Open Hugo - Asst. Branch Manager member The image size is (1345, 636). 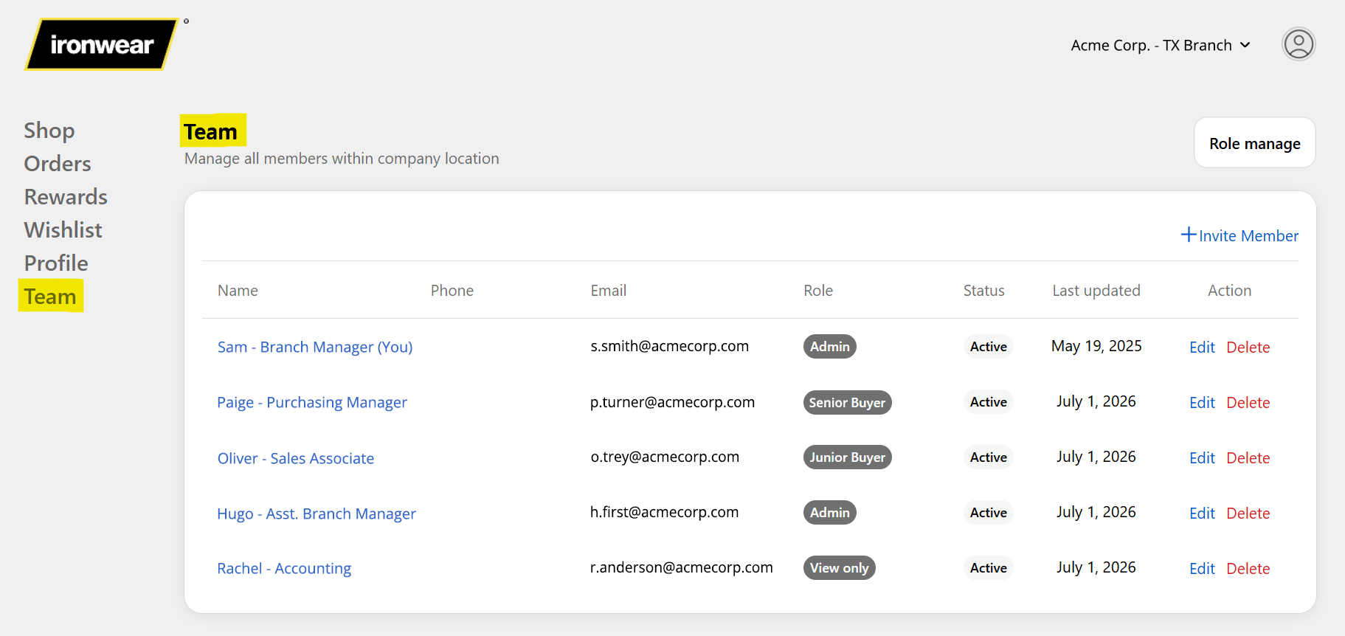point(317,514)
